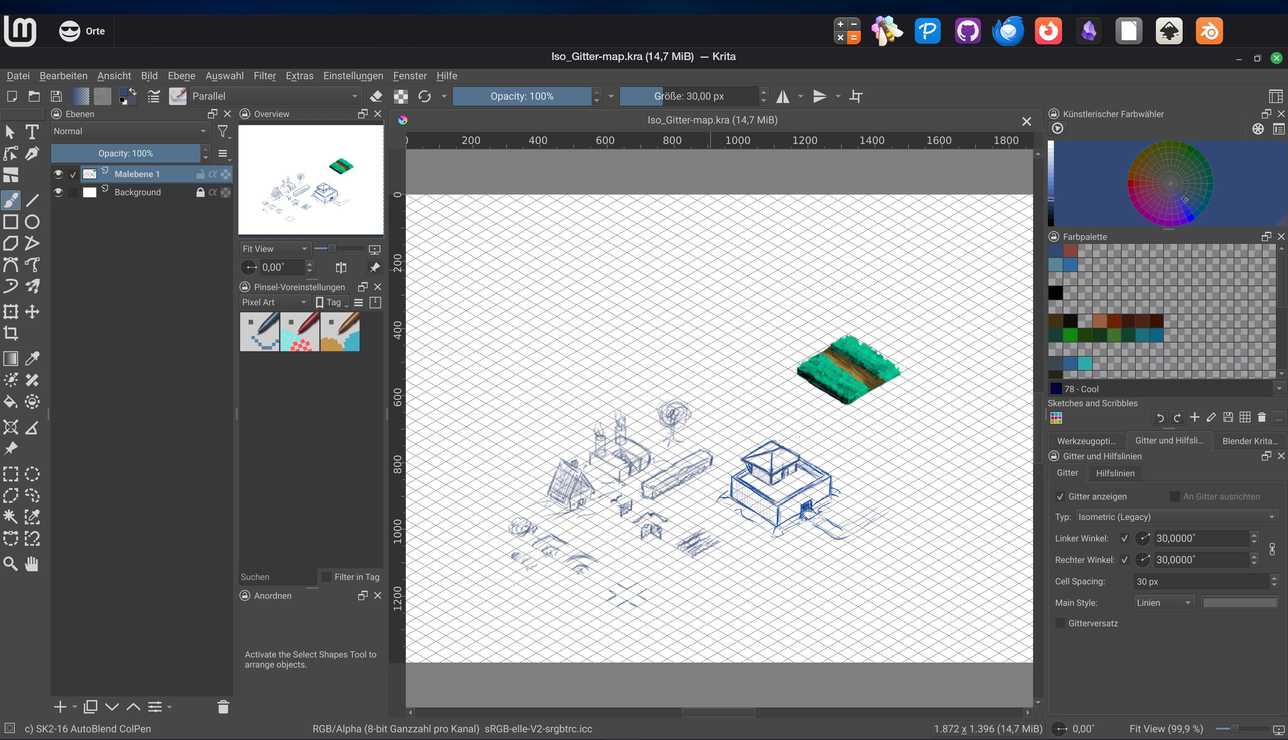The image size is (1288, 740).
Task: Delete layer with trash icon
Action: coord(223,706)
